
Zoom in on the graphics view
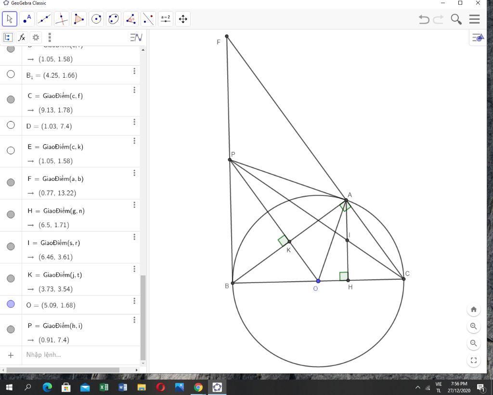474,327
